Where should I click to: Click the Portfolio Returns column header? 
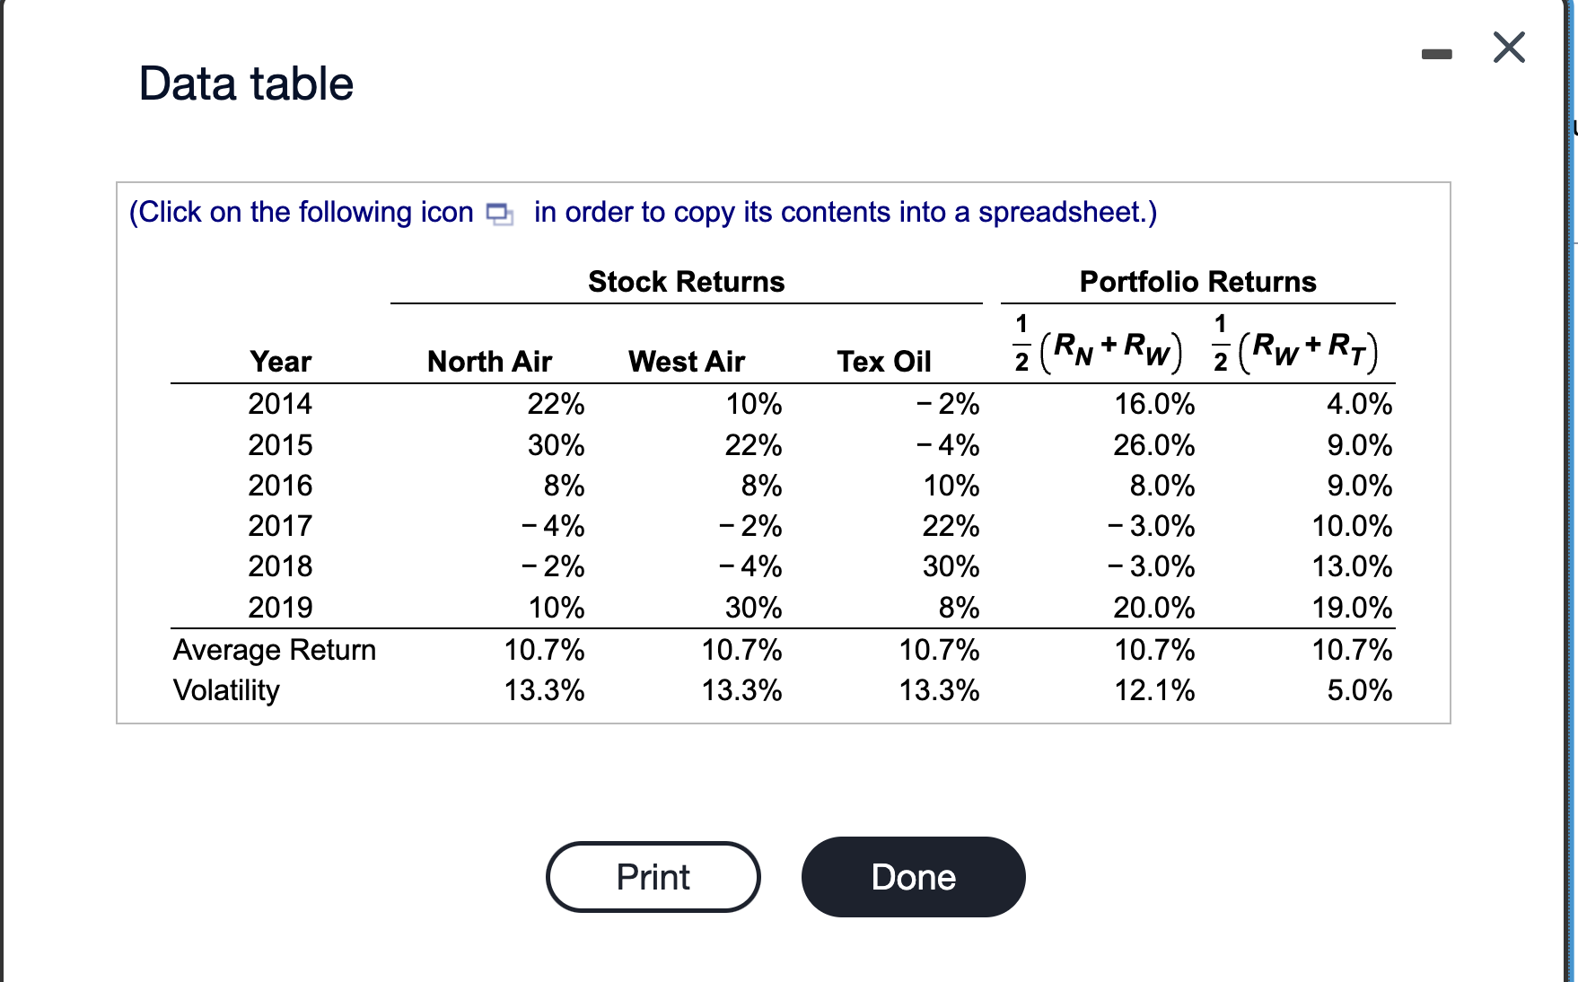(x=1197, y=281)
